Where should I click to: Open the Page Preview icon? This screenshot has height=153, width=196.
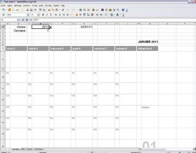click(x=35, y=10)
